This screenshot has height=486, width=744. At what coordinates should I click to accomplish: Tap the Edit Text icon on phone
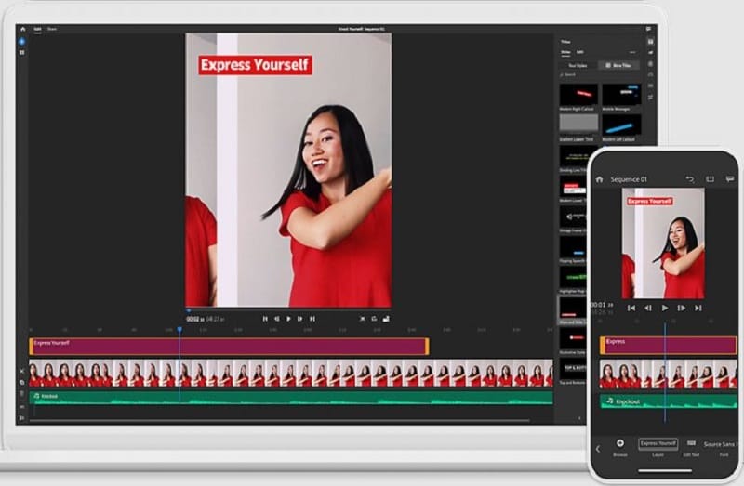click(x=691, y=443)
